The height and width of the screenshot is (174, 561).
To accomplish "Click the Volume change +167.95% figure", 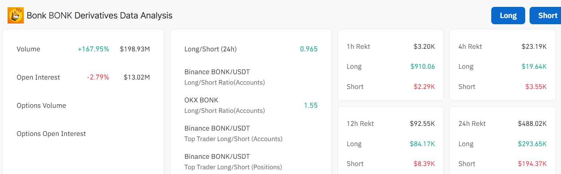I will coord(93,49).
